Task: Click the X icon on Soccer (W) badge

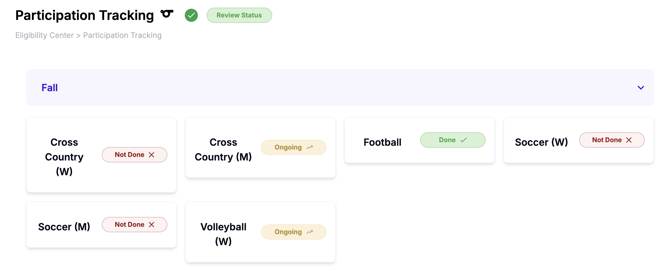Action: pos(629,140)
